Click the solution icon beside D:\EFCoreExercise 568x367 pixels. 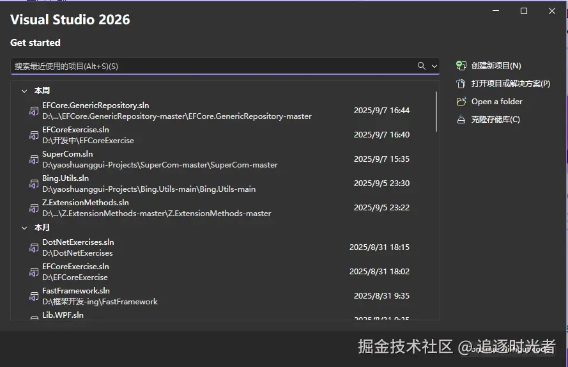point(34,272)
